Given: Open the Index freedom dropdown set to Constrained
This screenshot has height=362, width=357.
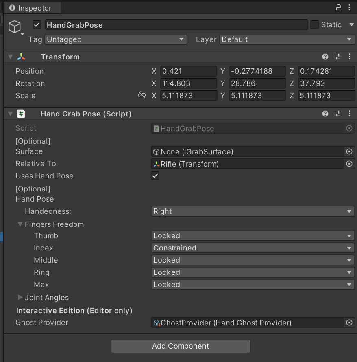Looking at the screenshot, I should coord(253,248).
